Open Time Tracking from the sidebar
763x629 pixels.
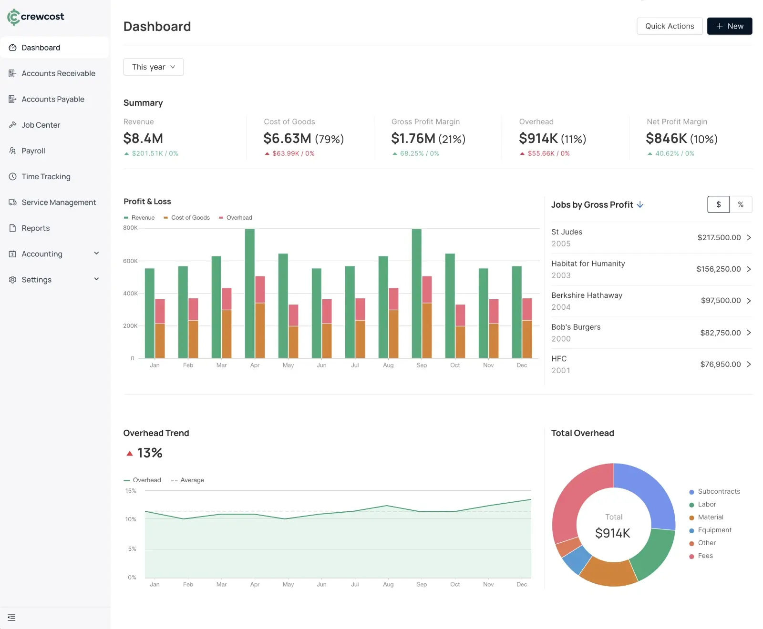click(46, 176)
